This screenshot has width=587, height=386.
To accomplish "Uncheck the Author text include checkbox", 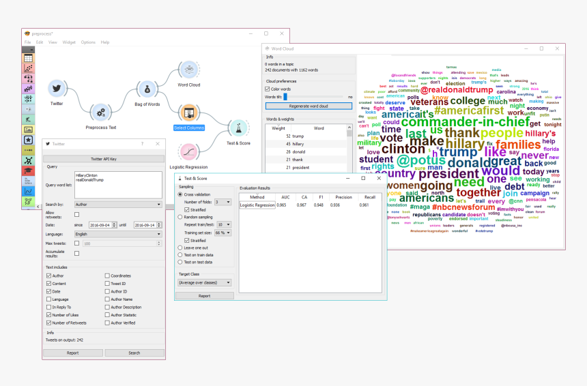I will (48, 276).
